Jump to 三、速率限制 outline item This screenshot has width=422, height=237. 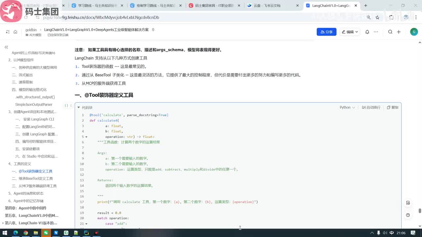pyautogui.click(x=22, y=82)
